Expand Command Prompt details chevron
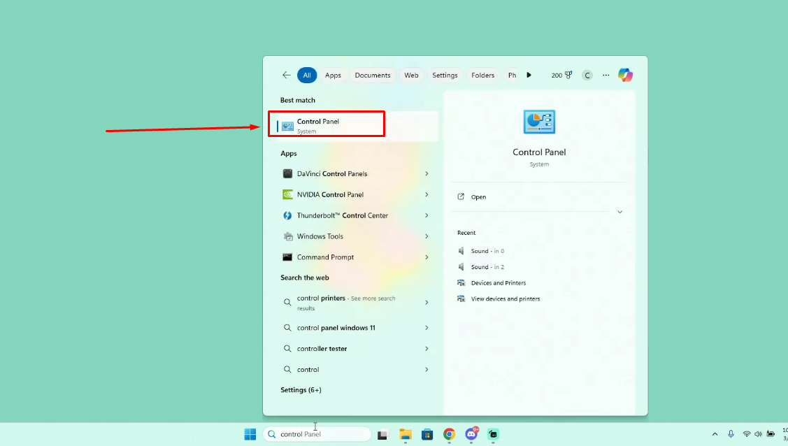 point(427,257)
